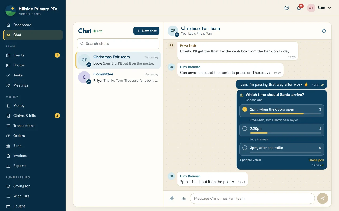
Task: Open the Dashboard home icon
Action: coord(8,25)
